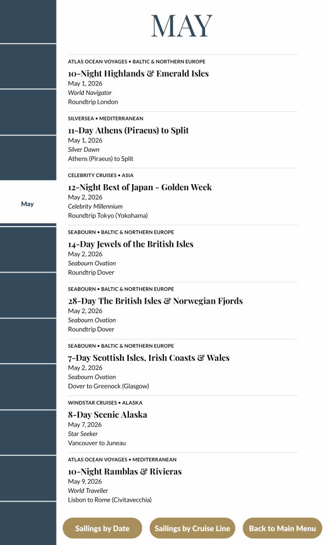View 7-Day Scottish Isles, Irish Coasts & Wales
Screen dimensions: 329x545
[x=149, y=358]
